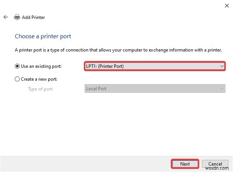Open the LPT1: (Printer Port) dropdown
This screenshot has height=172, width=233.
[152, 66]
